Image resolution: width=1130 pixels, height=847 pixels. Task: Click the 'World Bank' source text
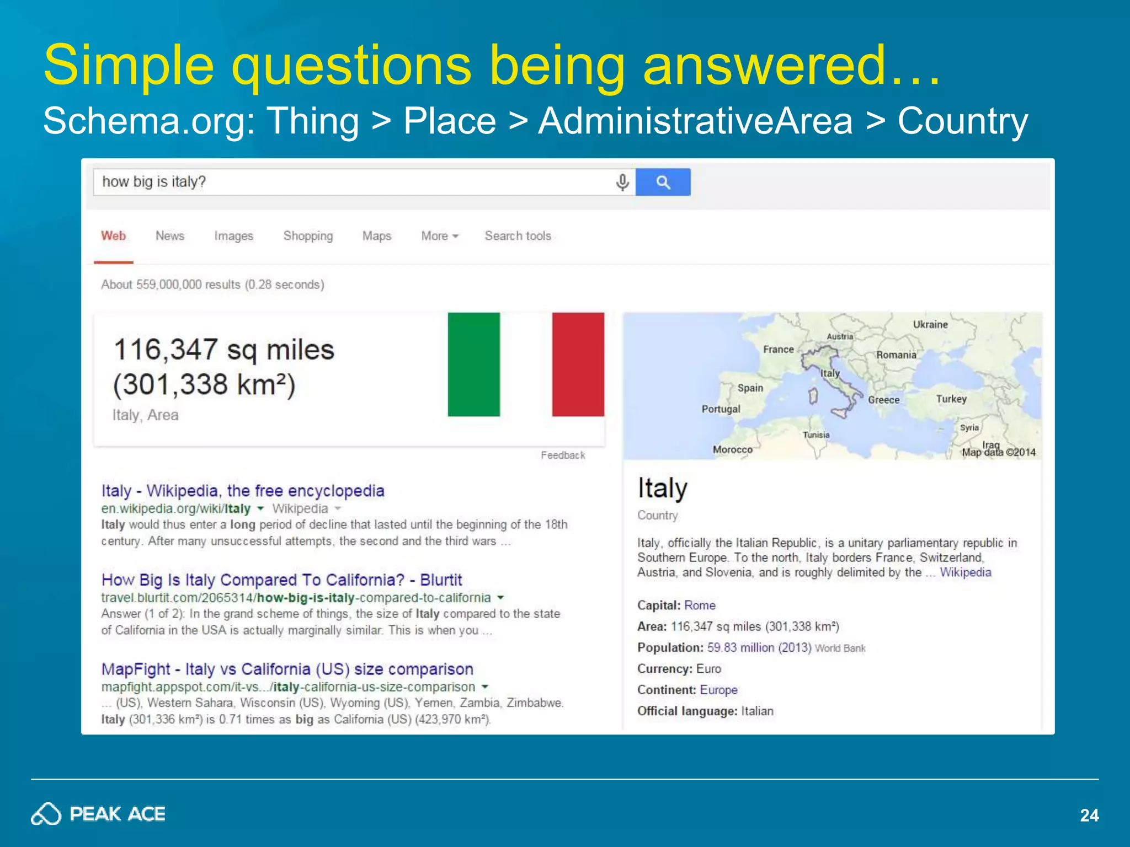(840, 648)
